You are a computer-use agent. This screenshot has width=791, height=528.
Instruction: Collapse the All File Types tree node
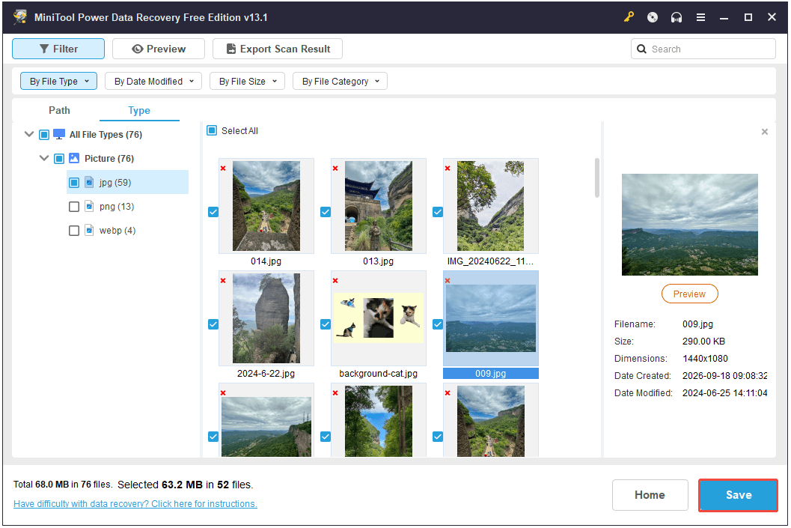[x=28, y=134]
